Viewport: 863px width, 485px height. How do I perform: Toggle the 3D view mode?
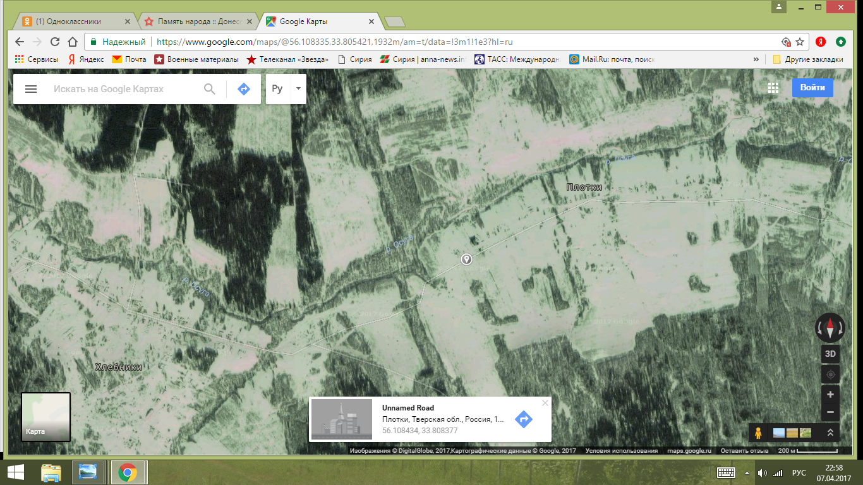coord(830,354)
